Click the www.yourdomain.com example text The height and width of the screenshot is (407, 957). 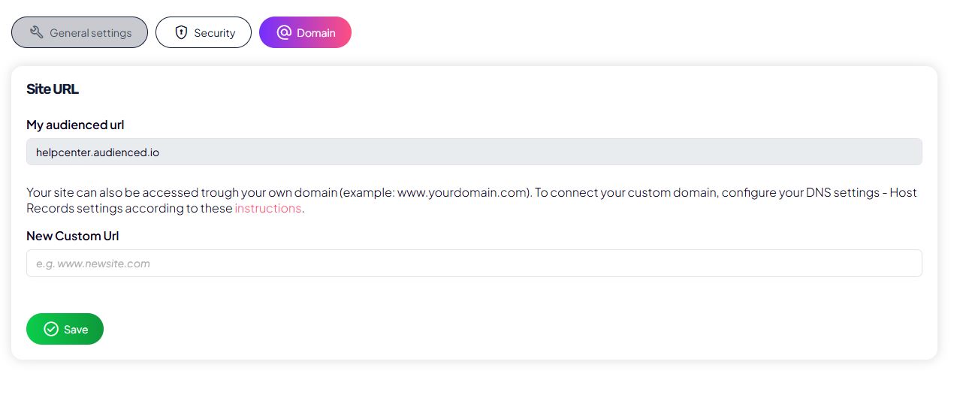[x=462, y=192]
